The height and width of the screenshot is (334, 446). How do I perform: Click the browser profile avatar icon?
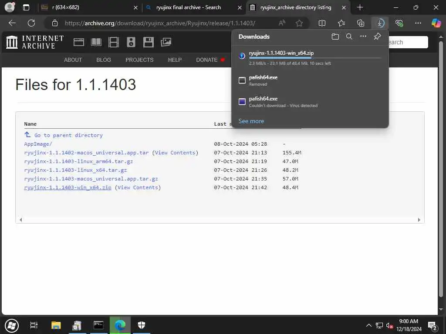[x=10, y=7]
